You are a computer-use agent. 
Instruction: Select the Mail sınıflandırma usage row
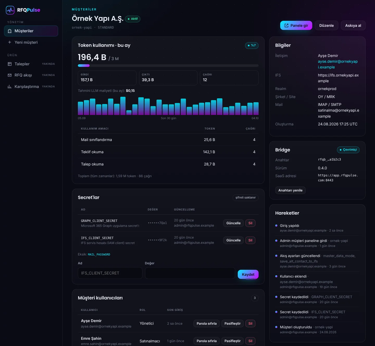pos(168,140)
